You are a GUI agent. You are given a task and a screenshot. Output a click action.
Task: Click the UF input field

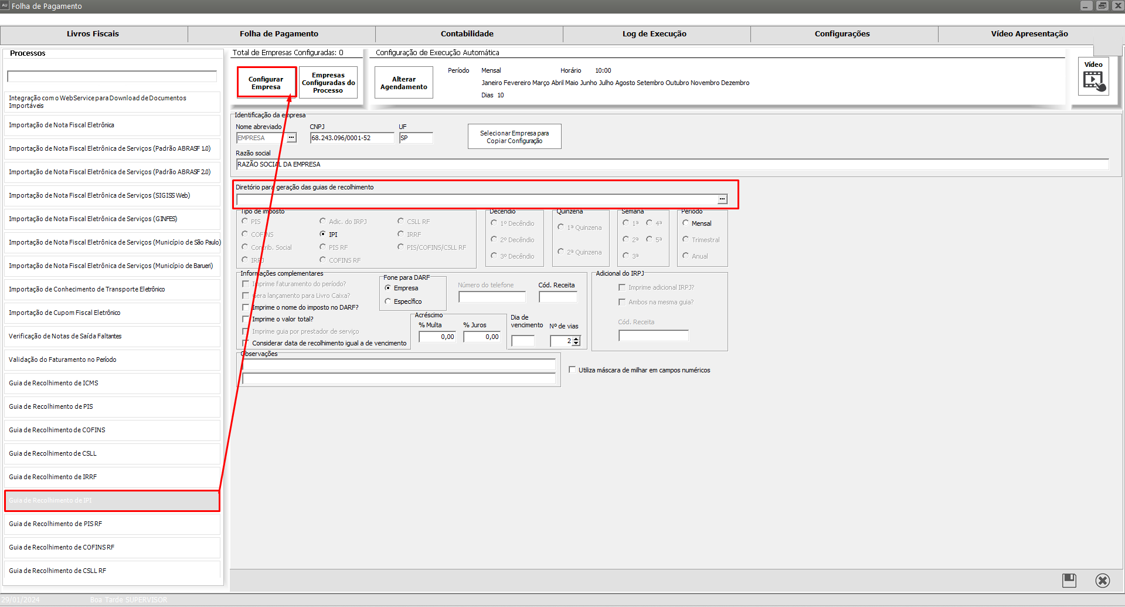pos(416,138)
